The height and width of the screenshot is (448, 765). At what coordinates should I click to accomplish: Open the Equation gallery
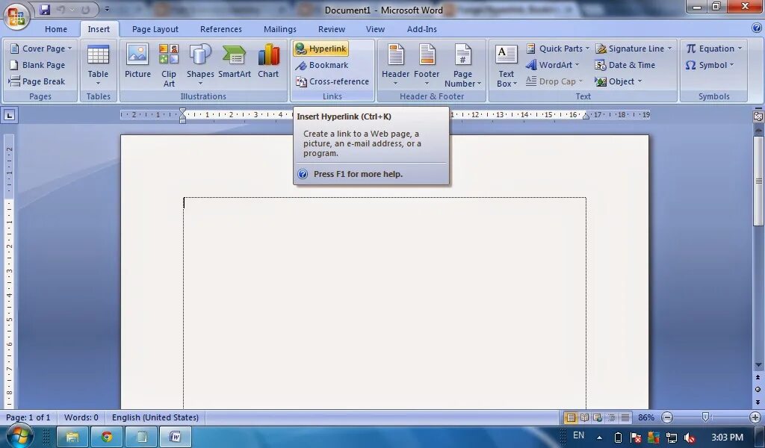click(x=713, y=49)
